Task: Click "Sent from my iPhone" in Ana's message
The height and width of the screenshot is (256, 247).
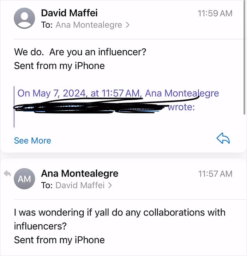Action: coord(59,240)
